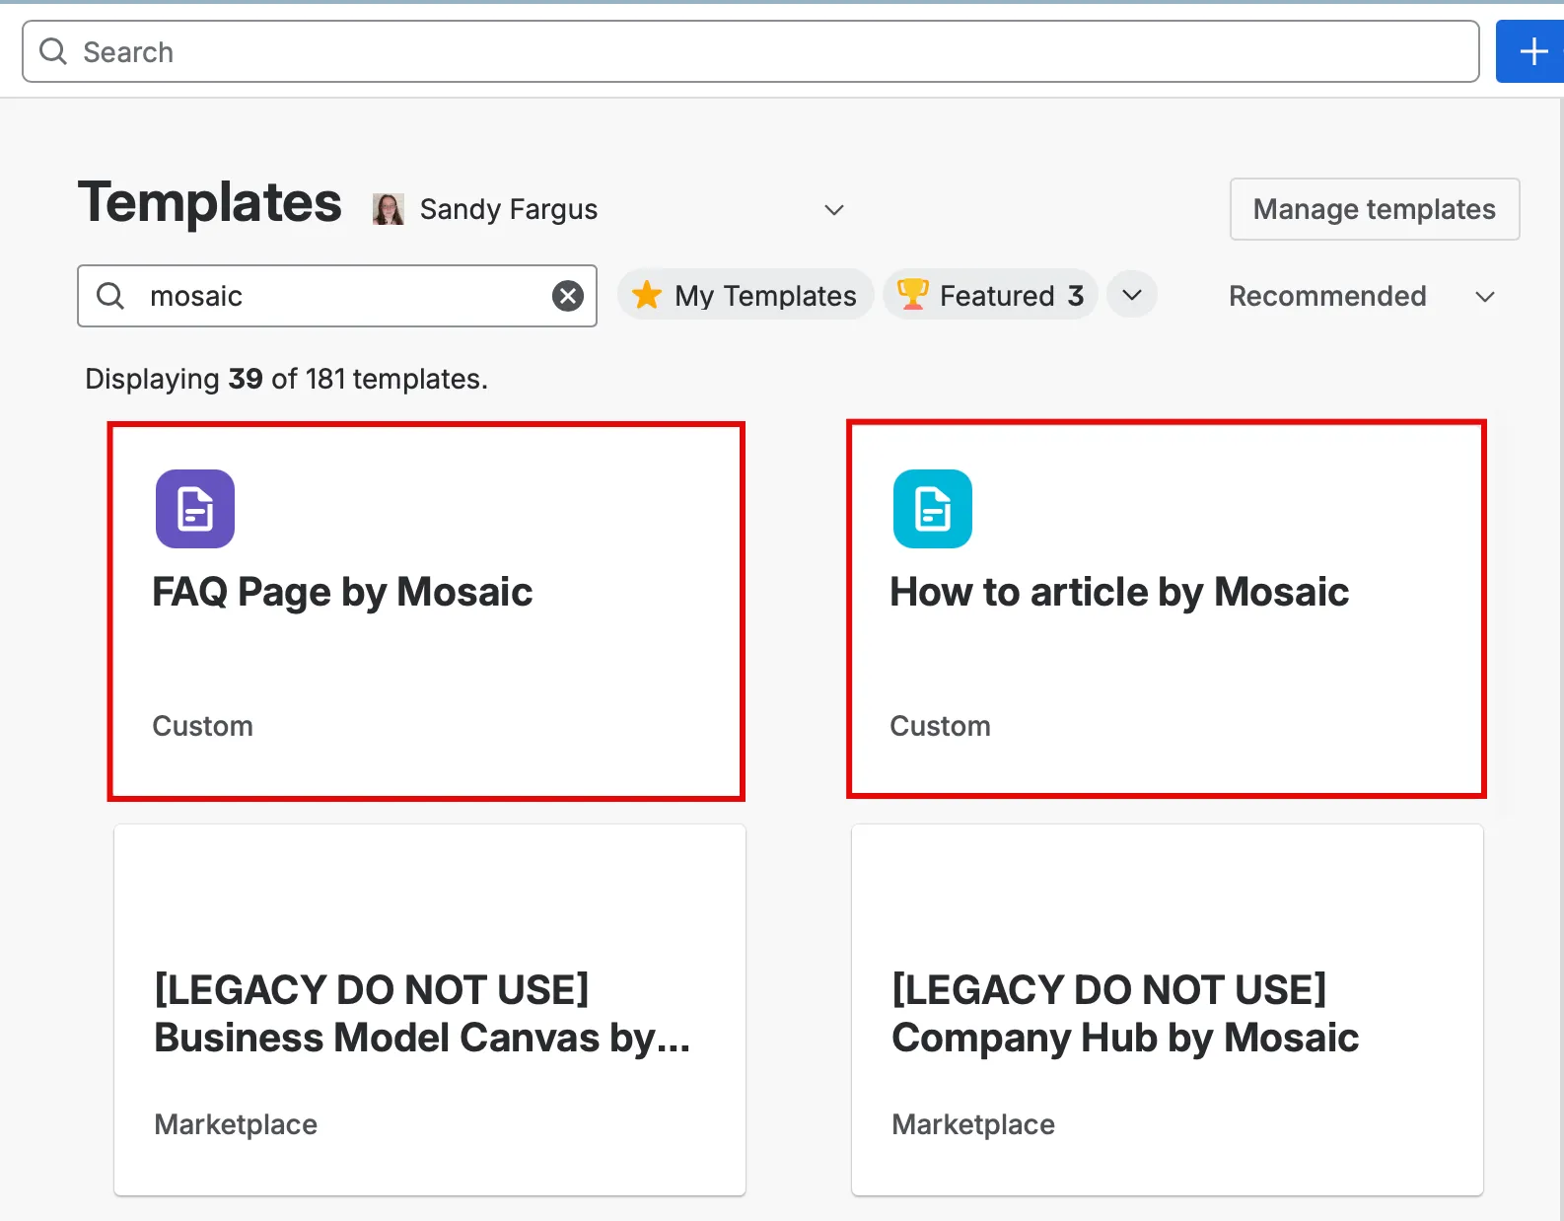
Task: Open Manage templates
Action: point(1375,209)
